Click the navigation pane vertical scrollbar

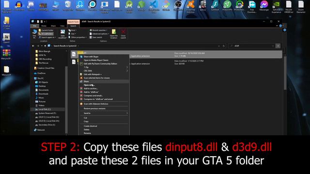tap(66, 100)
